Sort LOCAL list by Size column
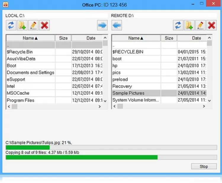Viewport: 222px width, 183px height. pos(63,38)
